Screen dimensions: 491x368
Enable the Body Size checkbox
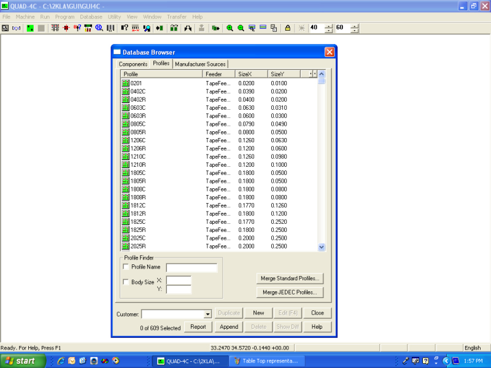tap(126, 282)
